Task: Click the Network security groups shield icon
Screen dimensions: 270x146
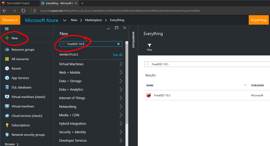Action: coord(7,135)
